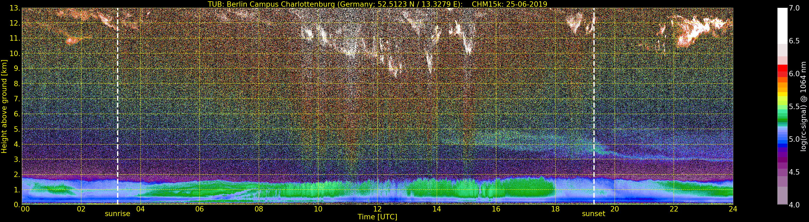
Task: Click time axis tick '00'
Action: [x=25, y=209]
